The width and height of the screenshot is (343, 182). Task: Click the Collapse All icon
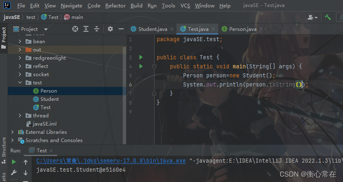pyautogui.click(x=97, y=29)
